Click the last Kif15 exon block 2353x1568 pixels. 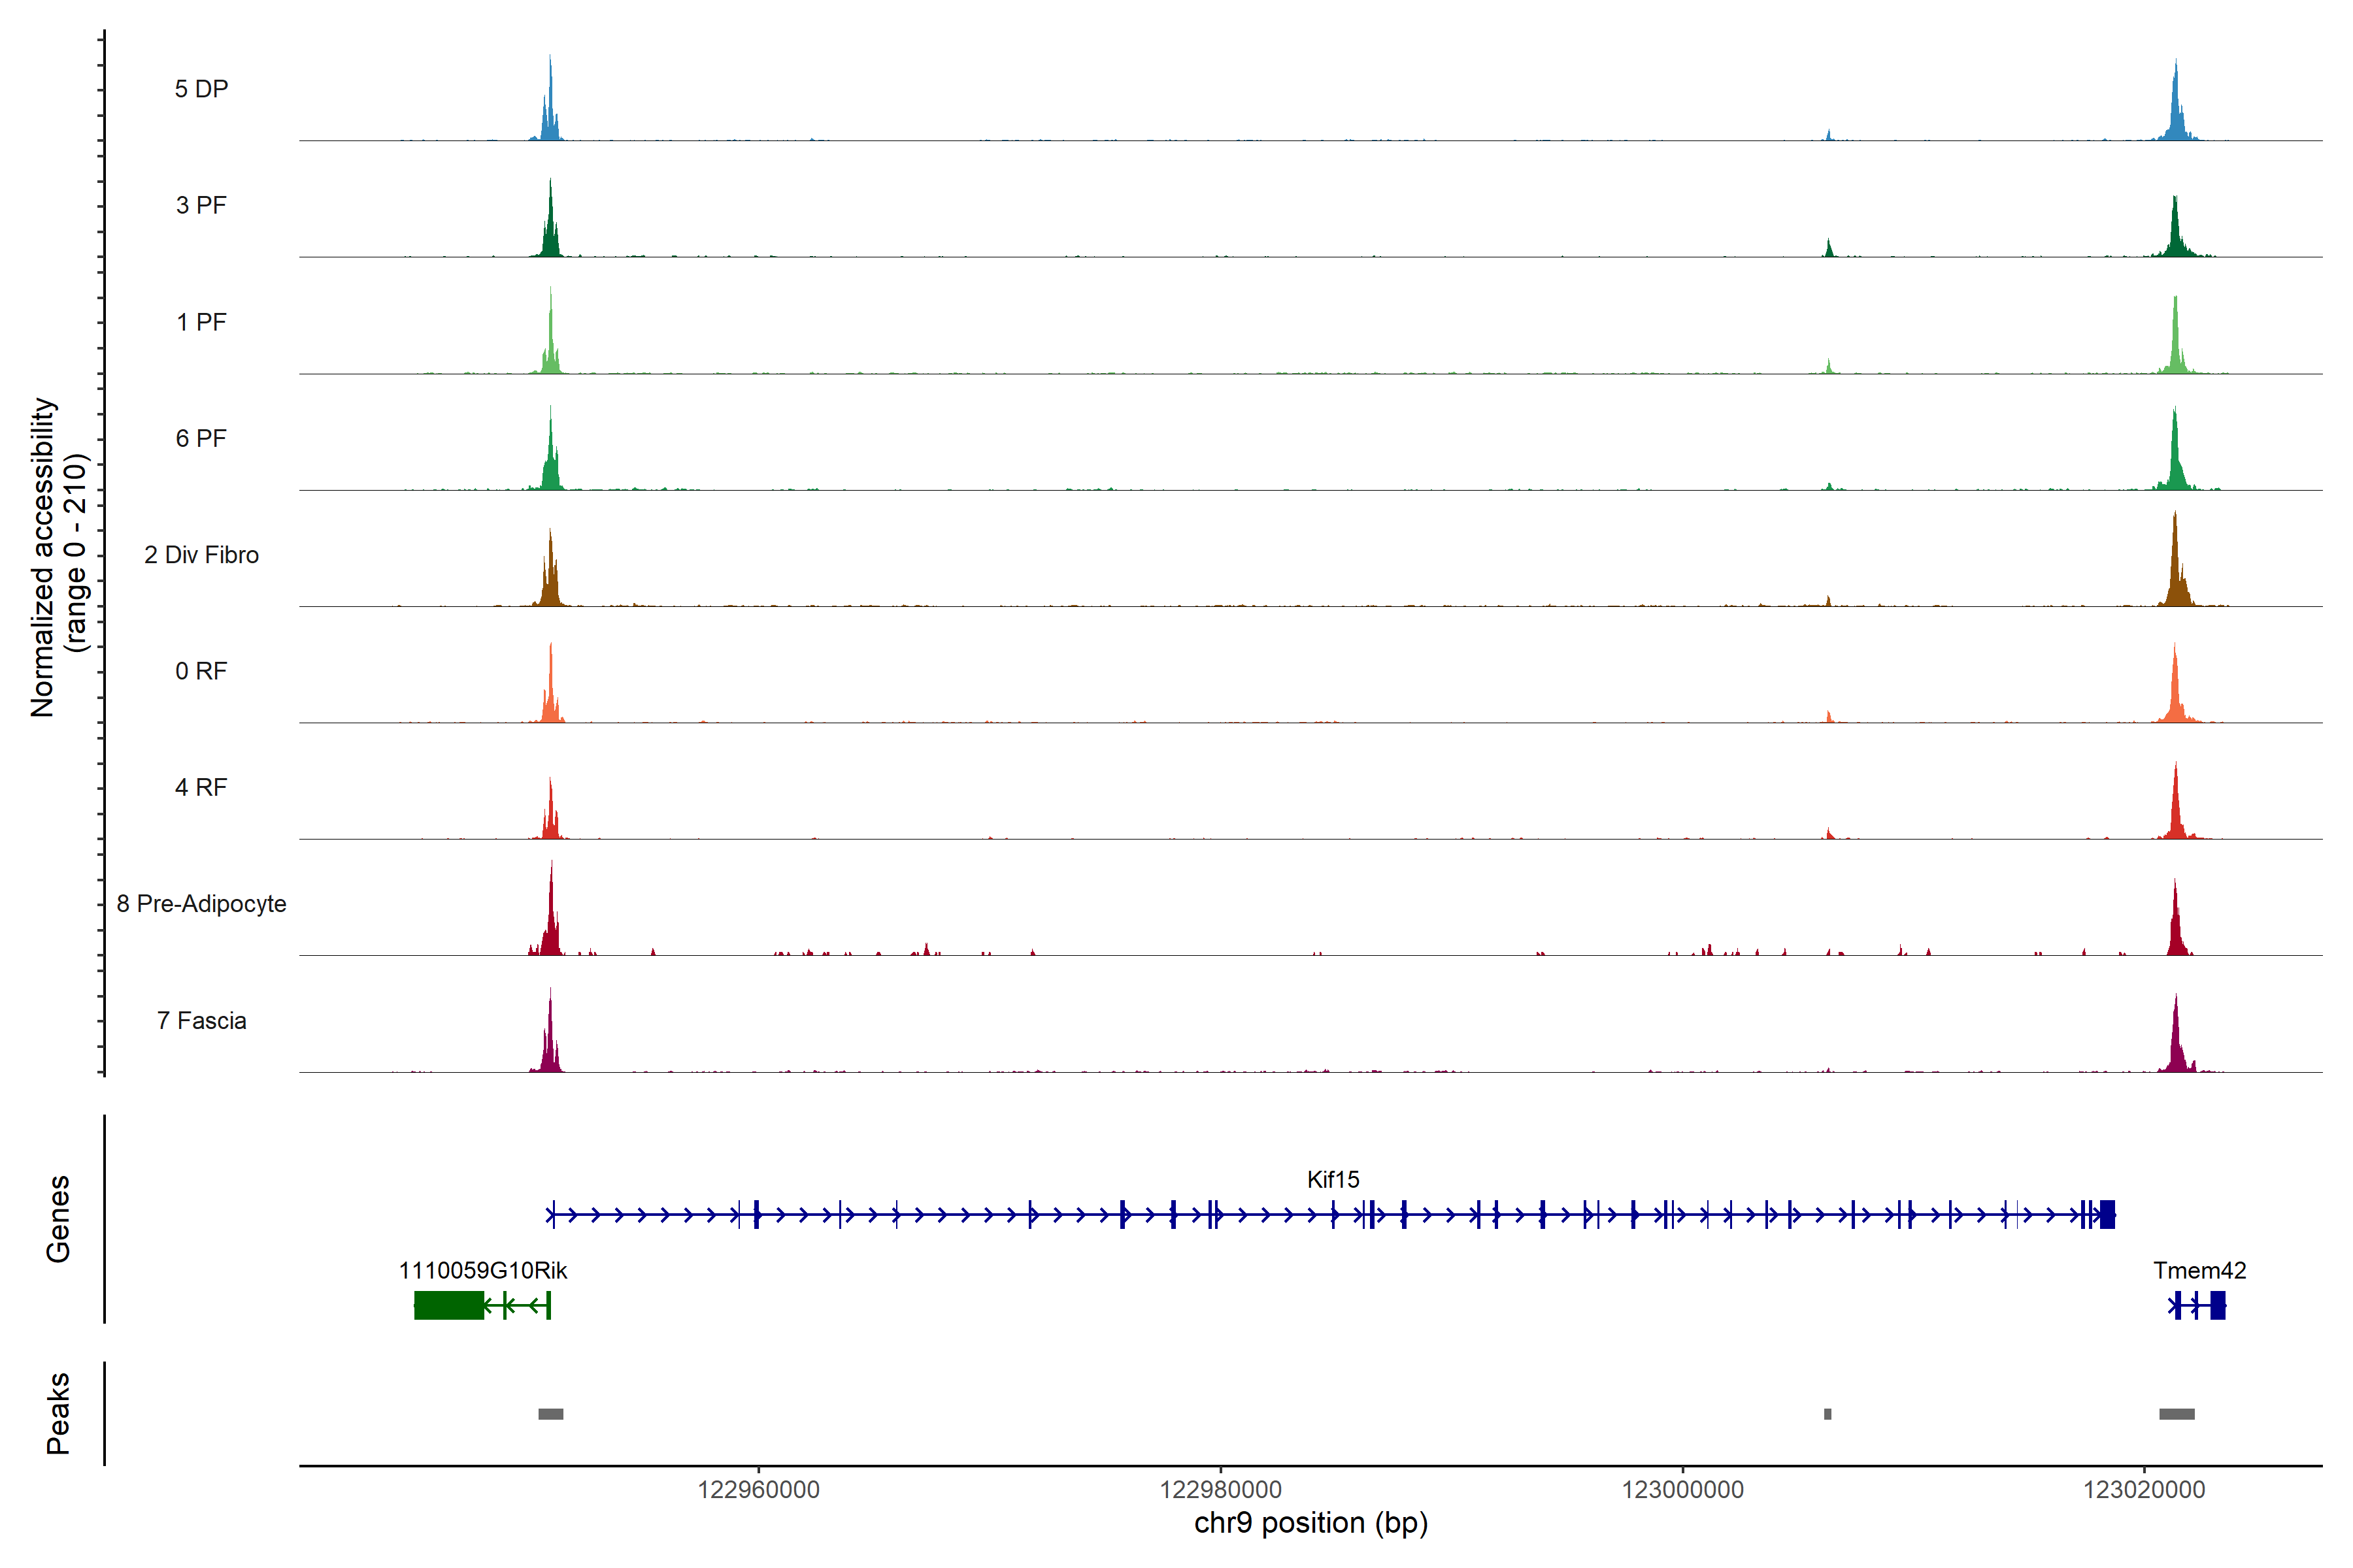point(2108,1214)
